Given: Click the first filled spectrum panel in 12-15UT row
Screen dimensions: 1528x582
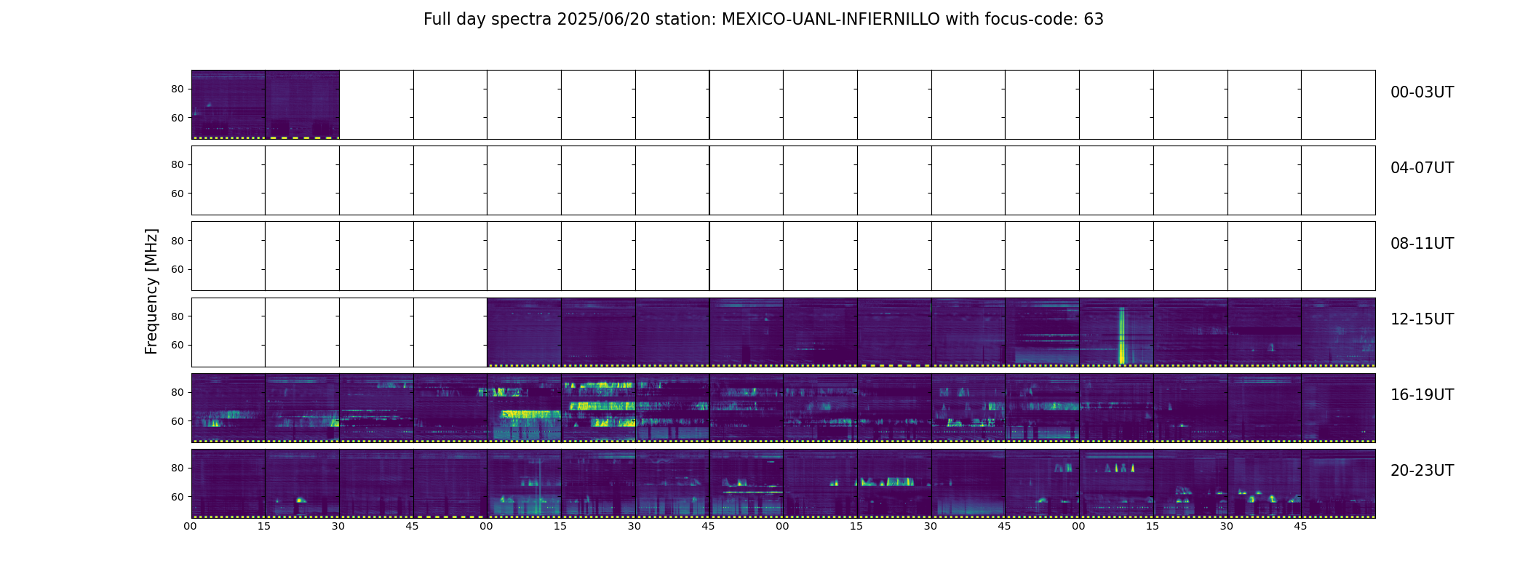Looking at the screenshot, I should (524, 332).
